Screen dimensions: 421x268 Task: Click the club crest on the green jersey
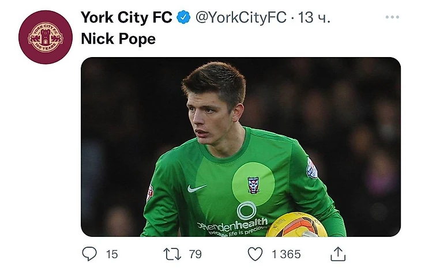pyautogui.click(x=253, y=184)
